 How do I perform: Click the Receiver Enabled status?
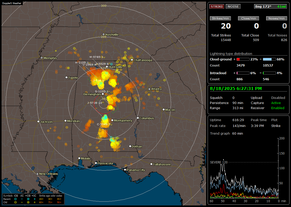(x=278, y=108)
